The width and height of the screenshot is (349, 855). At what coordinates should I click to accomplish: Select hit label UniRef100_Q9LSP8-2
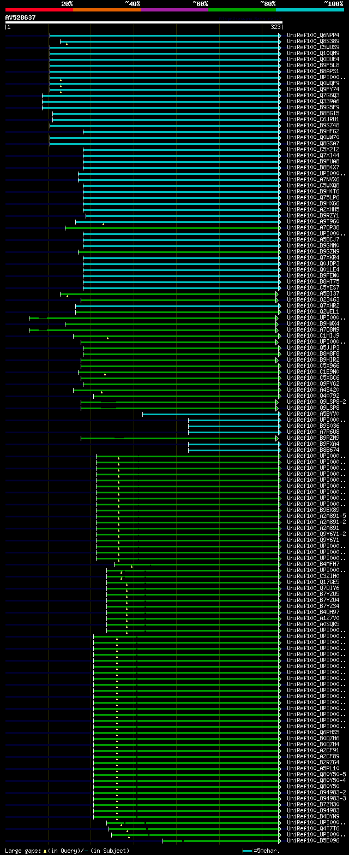pos(316,402)
